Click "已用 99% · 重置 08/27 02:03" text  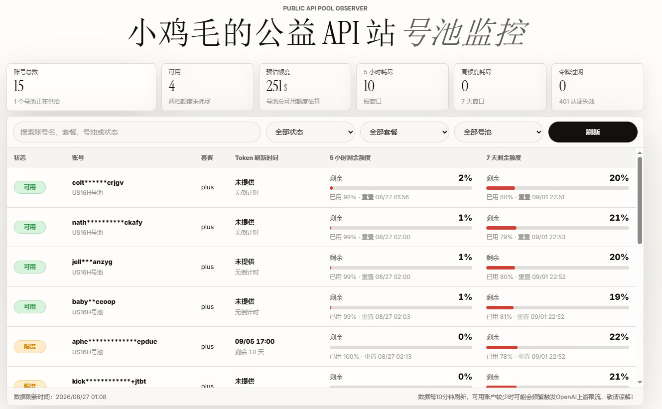coord(370,317)
